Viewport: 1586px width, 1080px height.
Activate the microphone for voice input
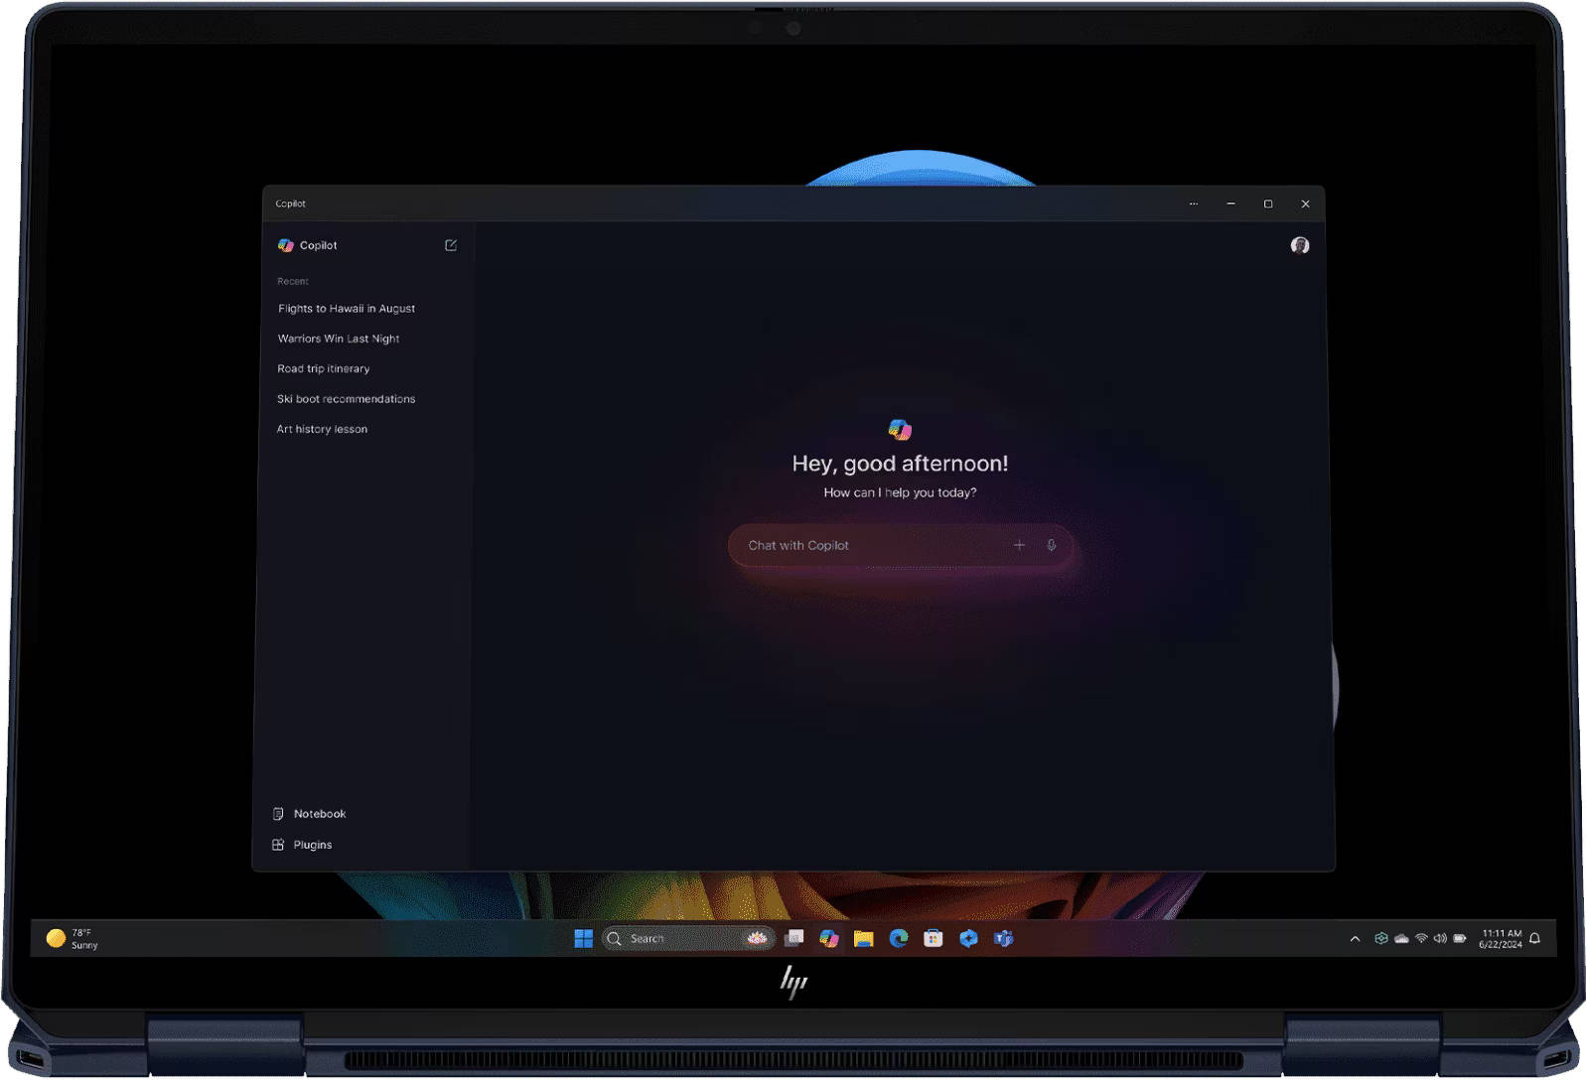[x=1051, y=545]
